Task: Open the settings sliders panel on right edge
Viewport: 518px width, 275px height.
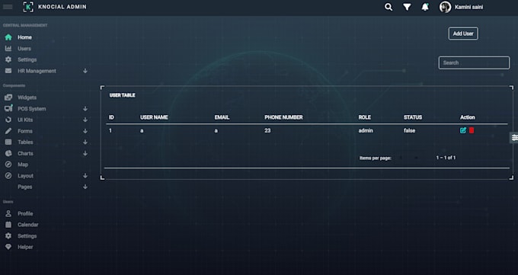Action: pos(514,137)
